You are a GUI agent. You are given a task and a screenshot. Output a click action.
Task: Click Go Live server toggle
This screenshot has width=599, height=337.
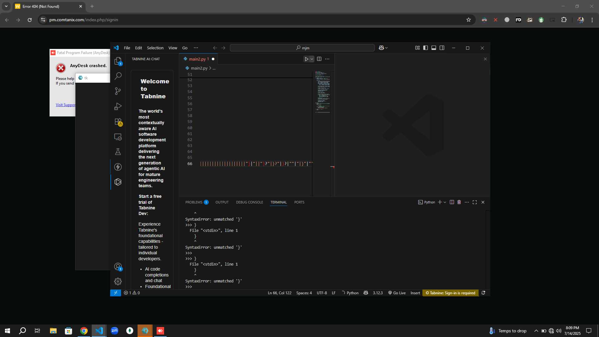(x=397, y=293)
